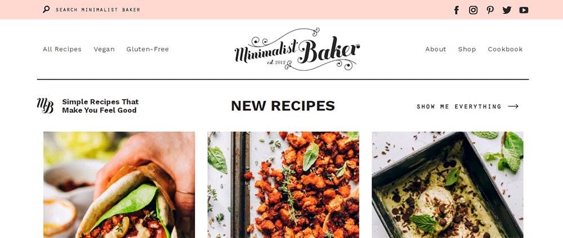Viewport: 563px width, 238px height.
Task: Open the All Recipes menu item
Action: click(x=62, y=49)
